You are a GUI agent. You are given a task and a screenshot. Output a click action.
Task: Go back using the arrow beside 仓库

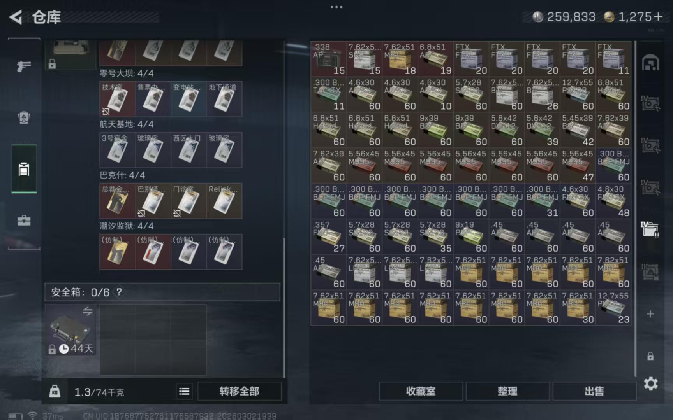coord(16,17)
